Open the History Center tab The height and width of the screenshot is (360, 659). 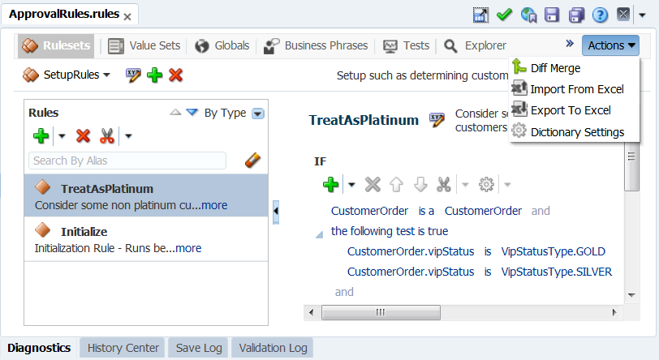click(123, 348)
